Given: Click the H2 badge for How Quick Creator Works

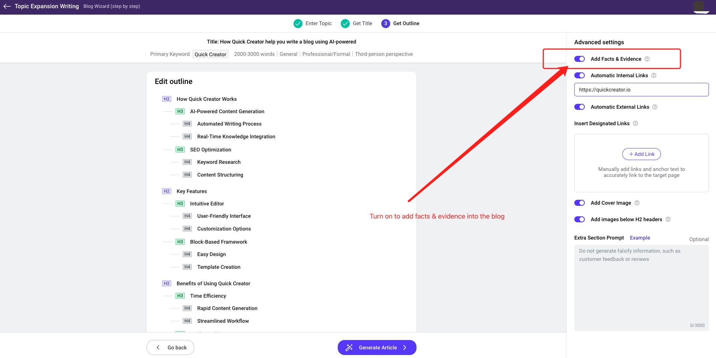Looking at the screenshot, I should 166,99.
